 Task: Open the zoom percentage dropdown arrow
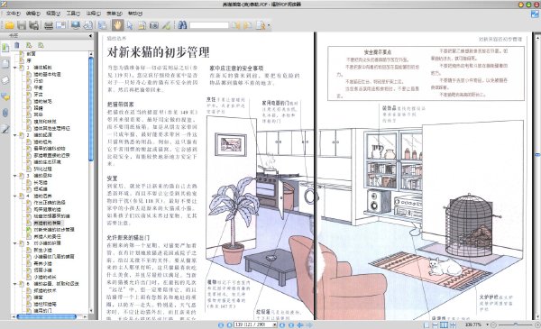[x=487, y=324]
